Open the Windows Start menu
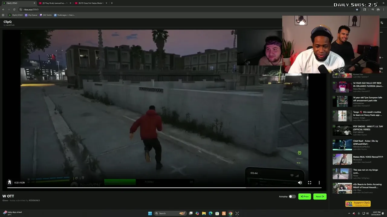 150,213
